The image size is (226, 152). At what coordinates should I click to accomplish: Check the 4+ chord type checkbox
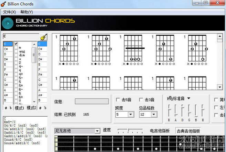pos(16,74)
